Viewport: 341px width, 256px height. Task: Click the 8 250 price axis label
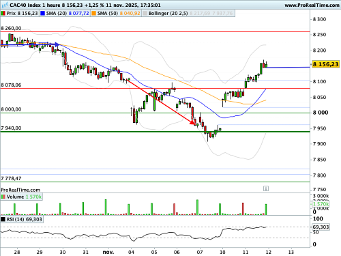[x=319, y=35]
